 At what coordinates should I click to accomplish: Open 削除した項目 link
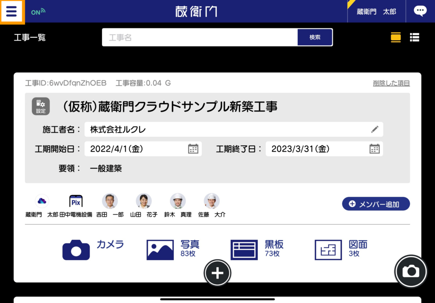[391, 83]
